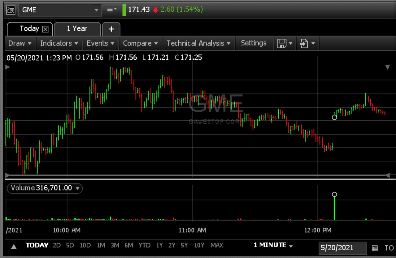Expand the arrow beside the export icon
This screenshot has width=396, height=258.
point(313,44)
